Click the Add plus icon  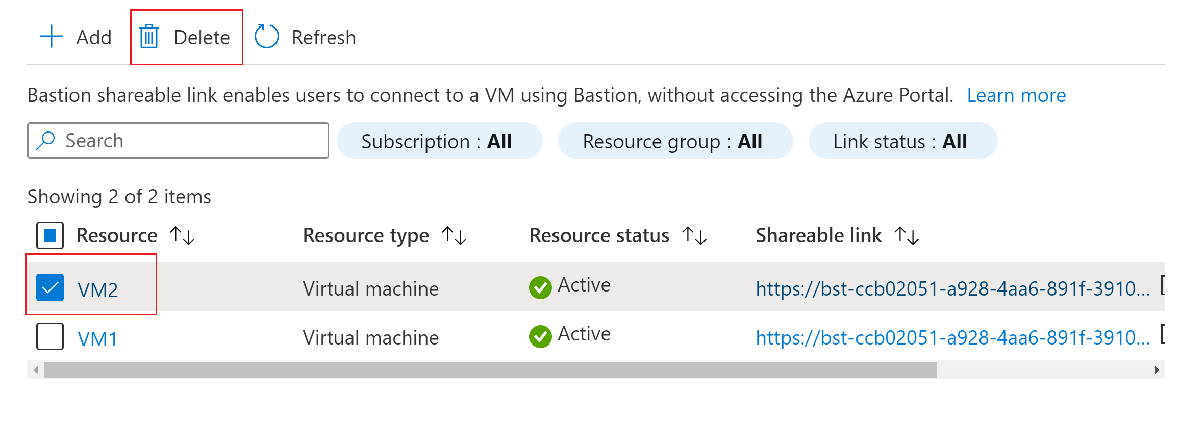click(52, 37)
